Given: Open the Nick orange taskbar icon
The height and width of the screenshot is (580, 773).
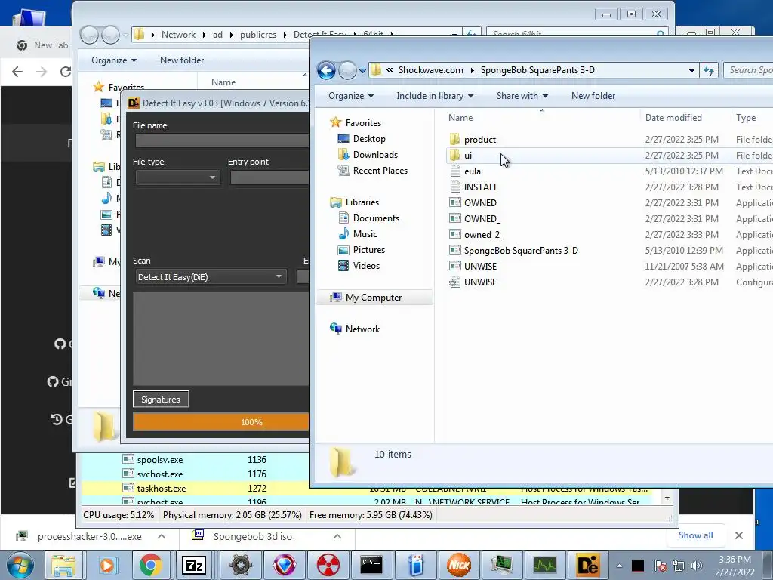Looking at the screenshot, I should [458, 565].
